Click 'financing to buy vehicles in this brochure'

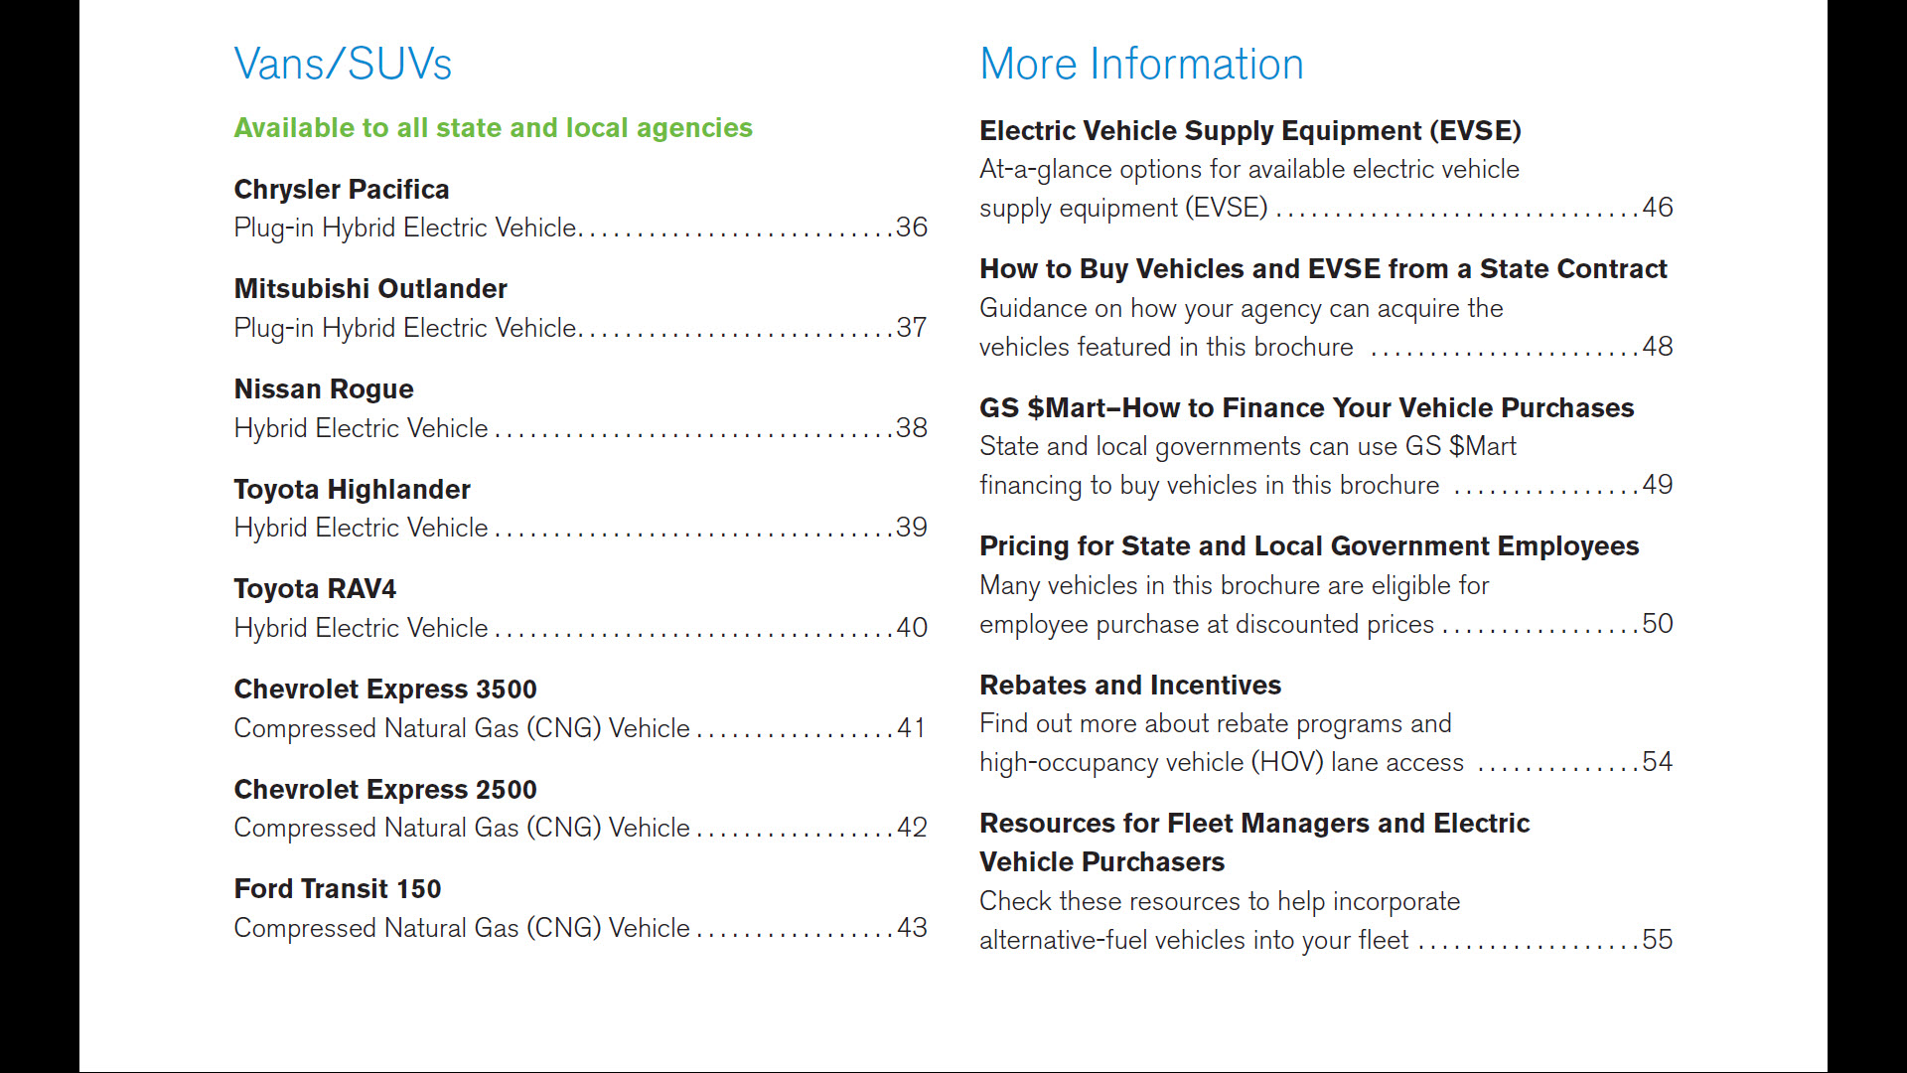click(x=1210, y=486)
